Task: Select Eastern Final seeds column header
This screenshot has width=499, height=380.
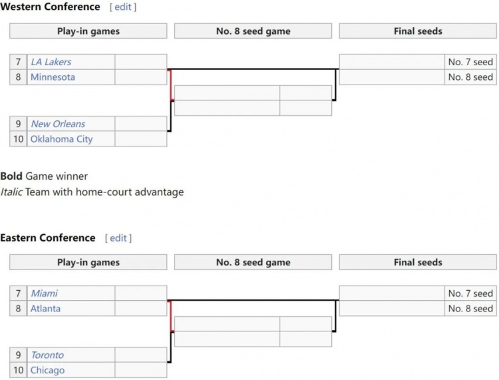Action: [418, 262]
